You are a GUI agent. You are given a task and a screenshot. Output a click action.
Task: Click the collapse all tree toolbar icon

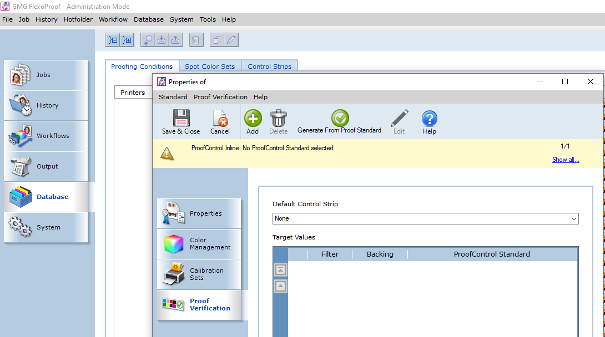(x=113, y=40)
